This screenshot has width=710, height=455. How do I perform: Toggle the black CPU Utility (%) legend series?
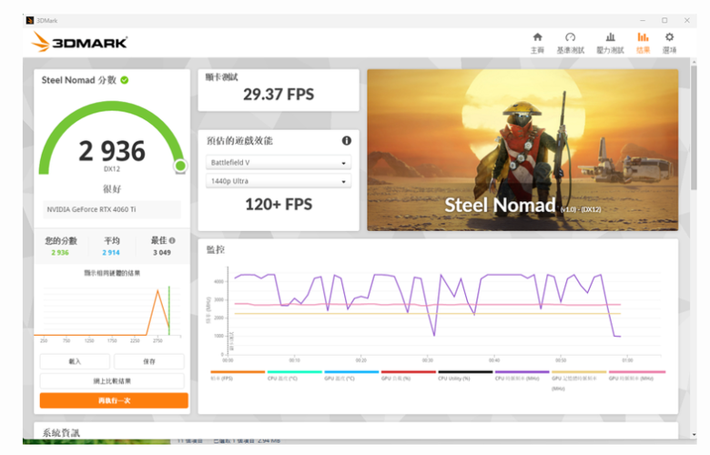coord(465,375)
